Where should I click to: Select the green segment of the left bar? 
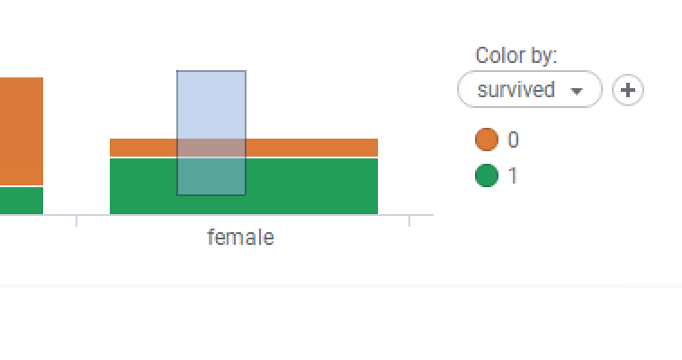coord(21,200)
